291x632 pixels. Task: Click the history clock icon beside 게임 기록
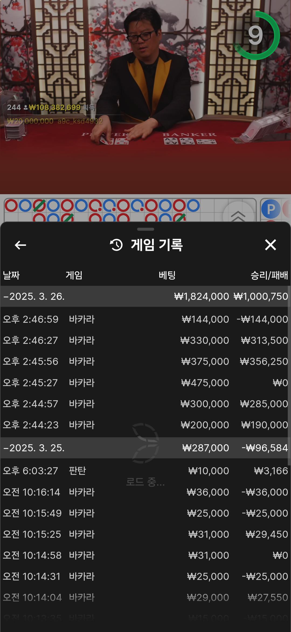coord(116,245)
